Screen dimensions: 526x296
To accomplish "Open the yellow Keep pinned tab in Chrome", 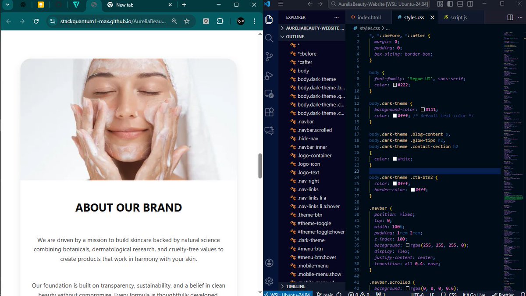I will click(41, 5).
